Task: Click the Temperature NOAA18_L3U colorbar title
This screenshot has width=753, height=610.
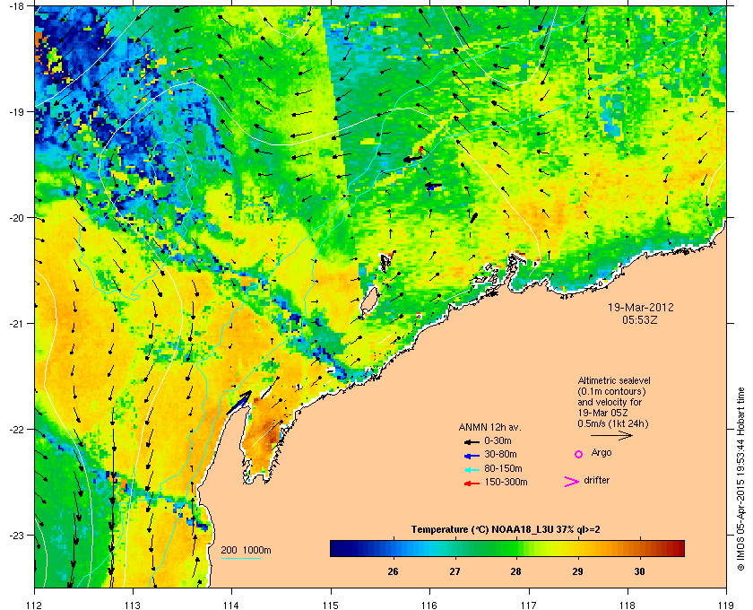Action: click(506, 530)
